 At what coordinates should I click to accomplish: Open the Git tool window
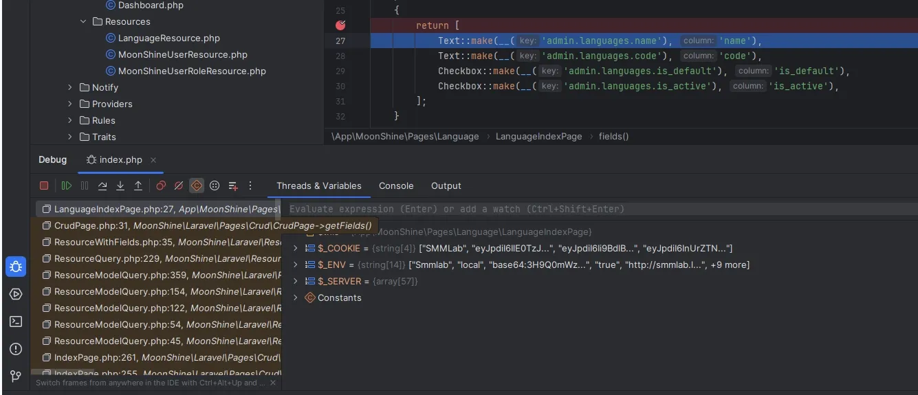16,376
